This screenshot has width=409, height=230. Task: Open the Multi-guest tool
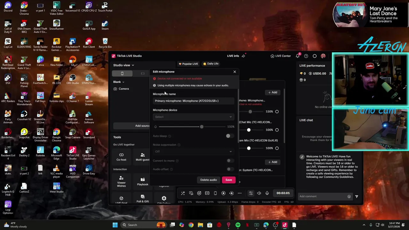point(143,157)
